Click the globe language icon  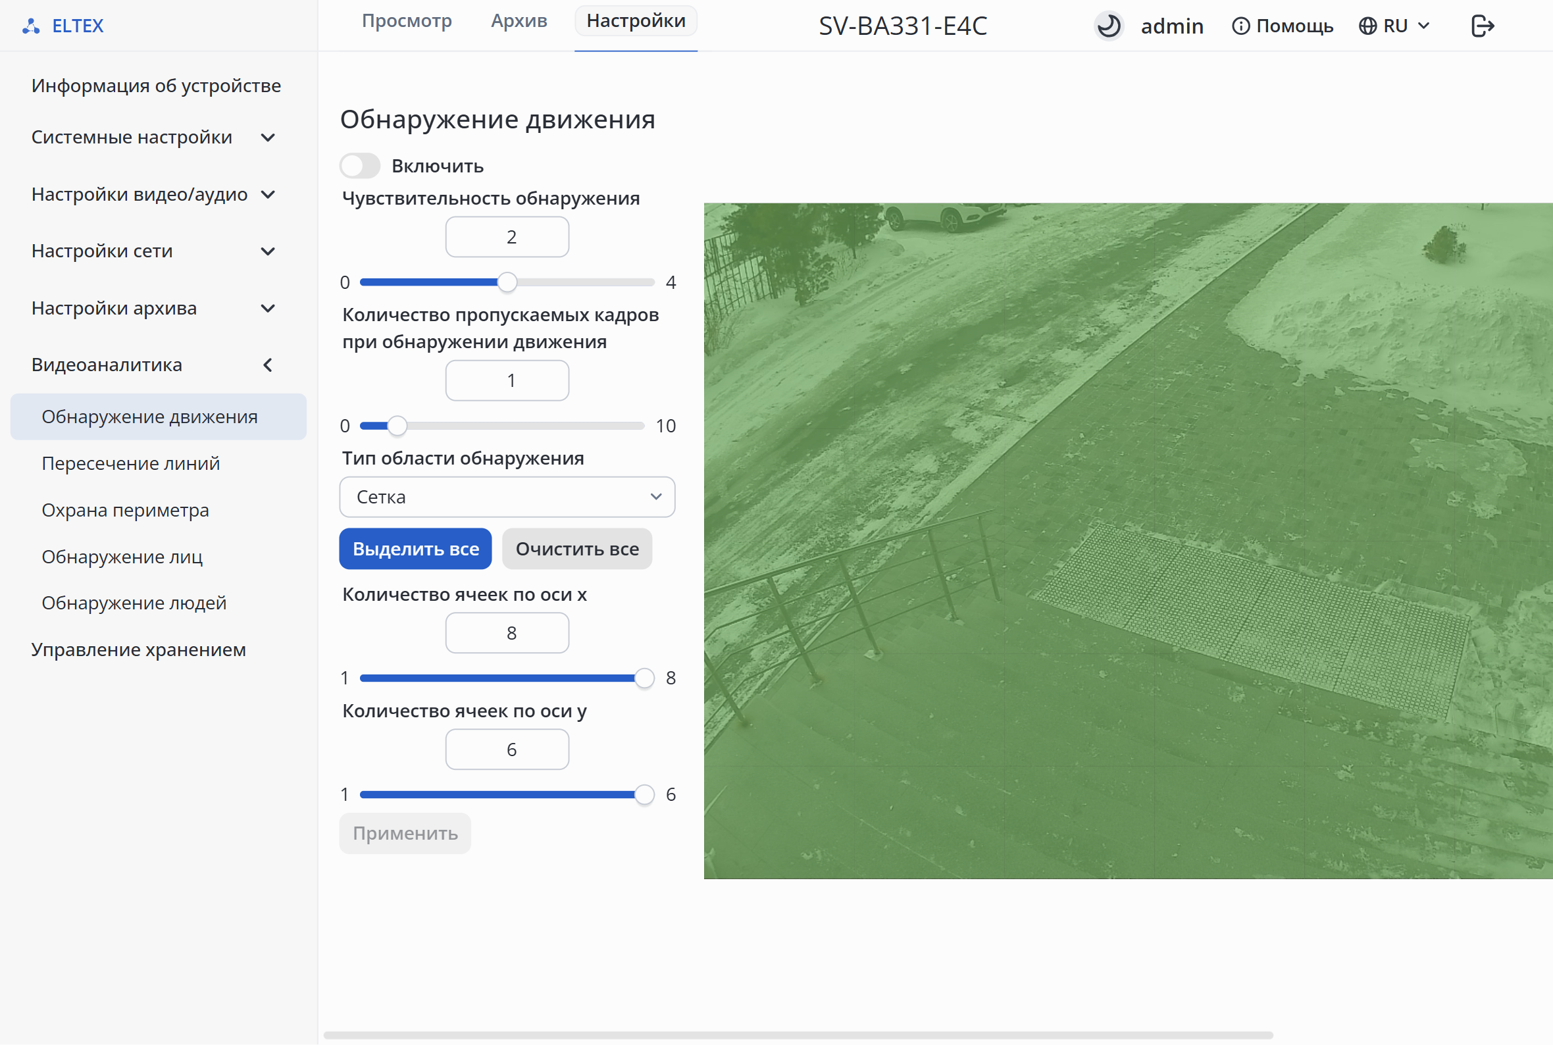pos(1367,26)
